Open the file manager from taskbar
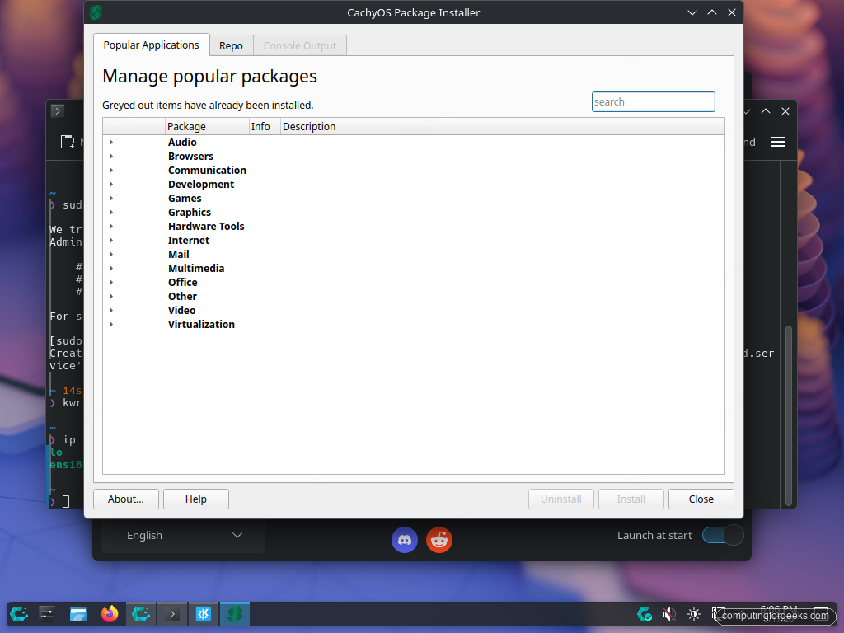Image resolution: width=844 pixels, height=633 pixels. pos(78,614)
